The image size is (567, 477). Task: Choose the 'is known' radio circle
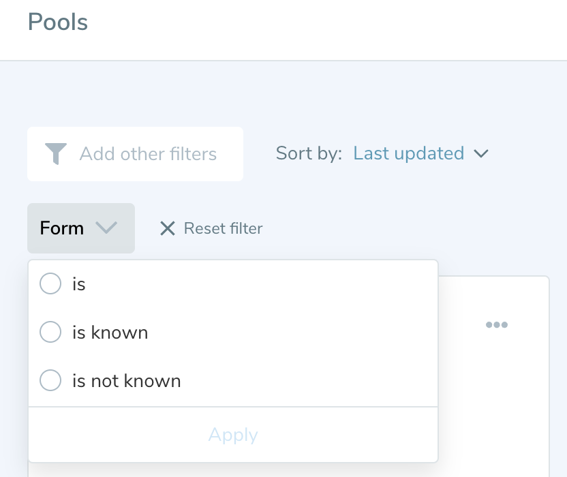50,332
